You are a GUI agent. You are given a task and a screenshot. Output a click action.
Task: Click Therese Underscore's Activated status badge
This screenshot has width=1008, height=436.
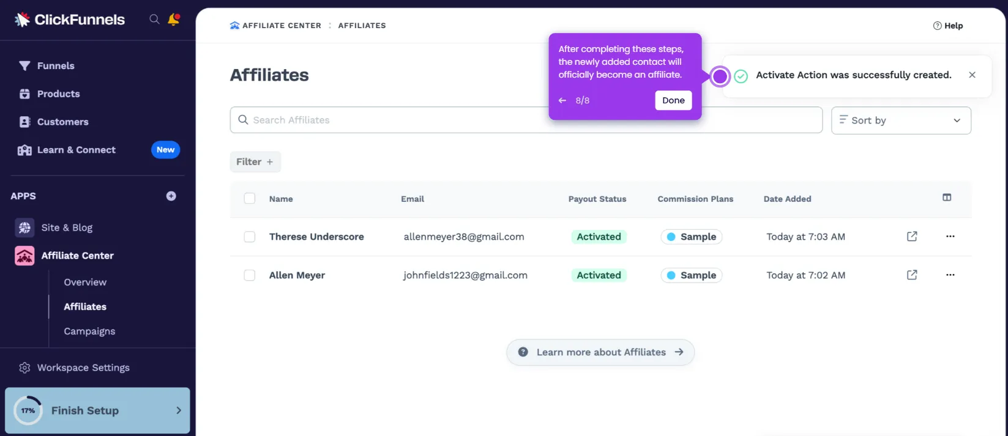click(599, 237)
